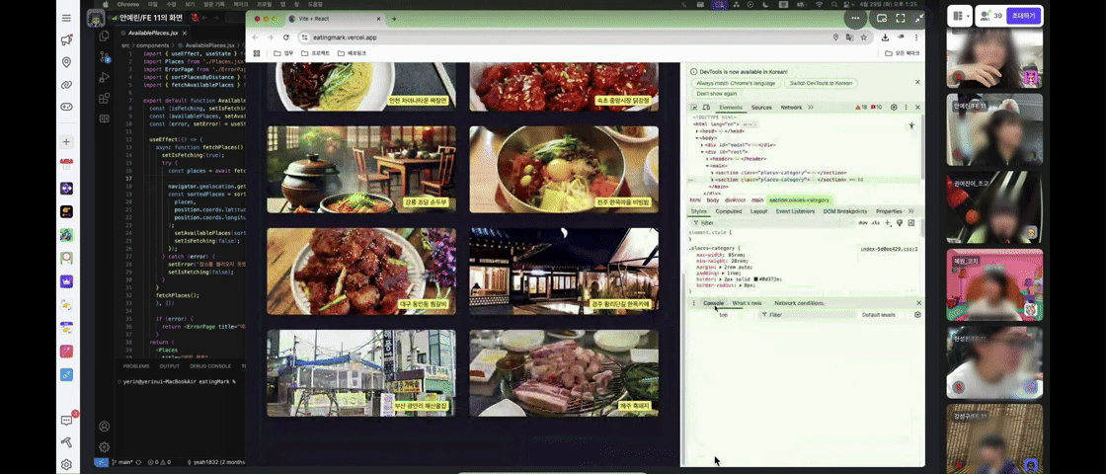Go back in the Chrome browser
This screenshot has width=1106, height=474.
pos(256,38)
